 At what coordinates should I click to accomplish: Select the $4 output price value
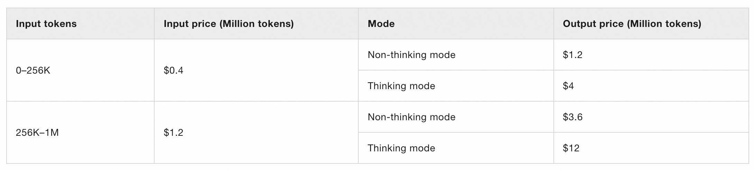[568, 86]
